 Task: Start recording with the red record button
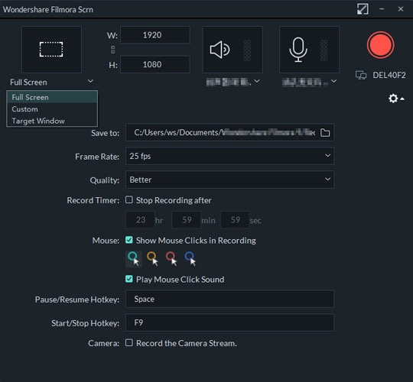click(x=380, y=45)
